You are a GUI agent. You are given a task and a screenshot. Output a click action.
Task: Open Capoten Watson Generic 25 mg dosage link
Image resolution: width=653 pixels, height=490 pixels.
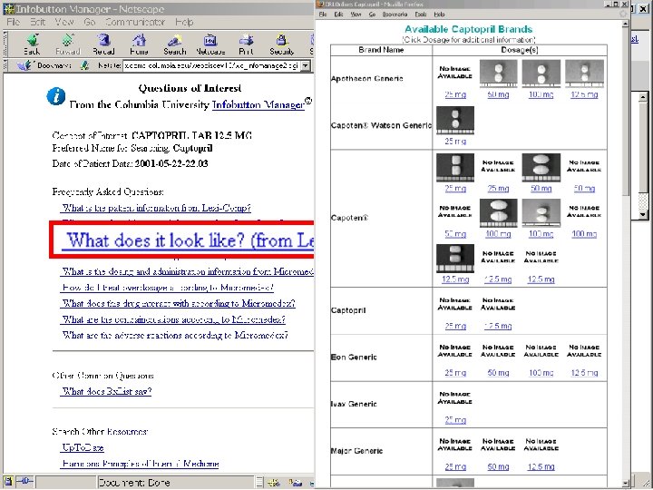pyautogui.click(x=455, y=142)
